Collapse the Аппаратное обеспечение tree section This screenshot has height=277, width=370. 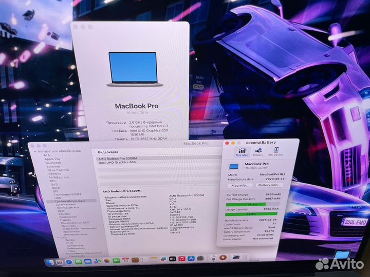(x=35, y=151)
